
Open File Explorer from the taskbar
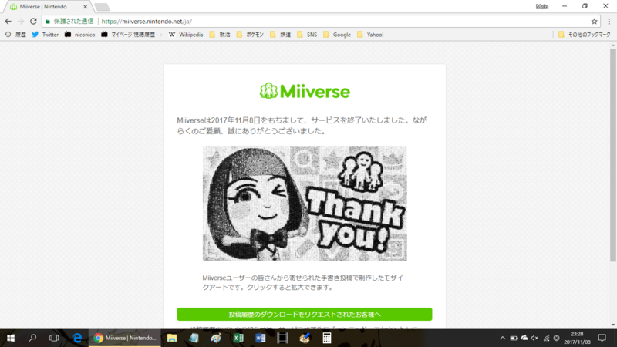click(172, 338)
